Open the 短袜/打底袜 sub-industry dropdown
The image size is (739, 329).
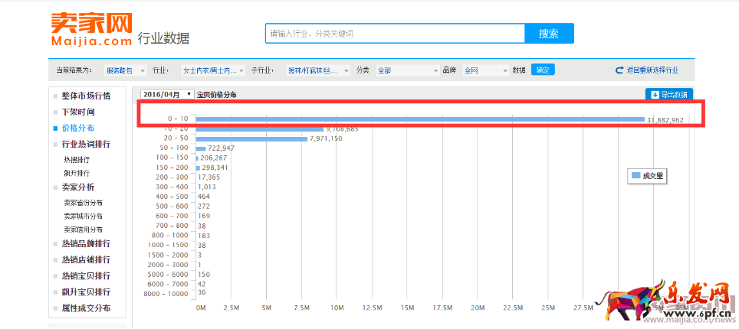(318, 70)
